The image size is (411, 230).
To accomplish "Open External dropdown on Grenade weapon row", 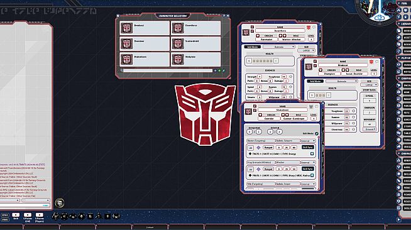I will (x=308, y=162).
